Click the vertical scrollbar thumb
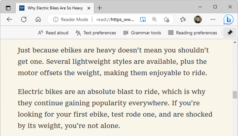The image size is (238, 136). 234,95
